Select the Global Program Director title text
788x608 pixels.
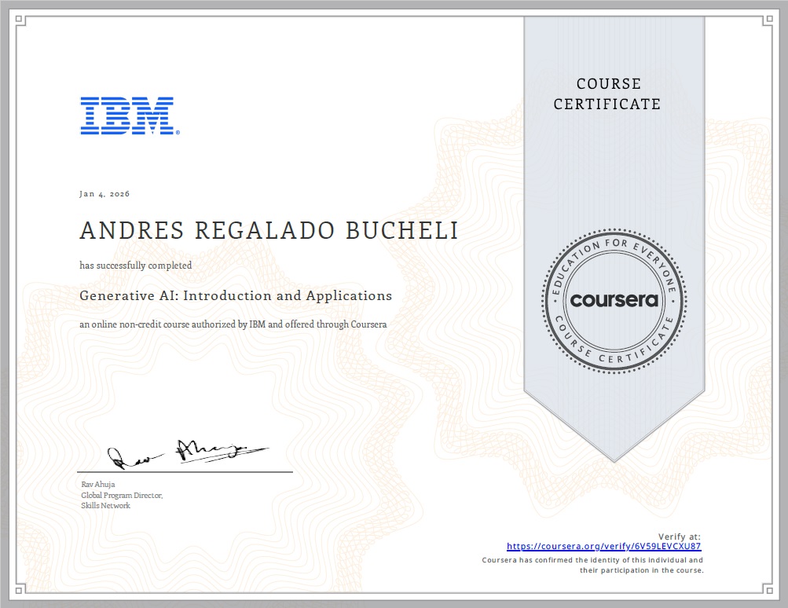(120, 496)
